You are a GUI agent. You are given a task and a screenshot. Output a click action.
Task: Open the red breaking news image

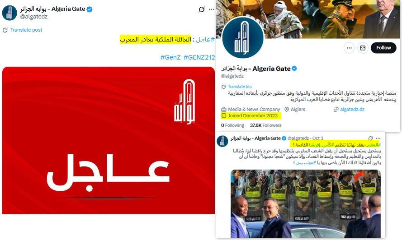pos(109,140)
